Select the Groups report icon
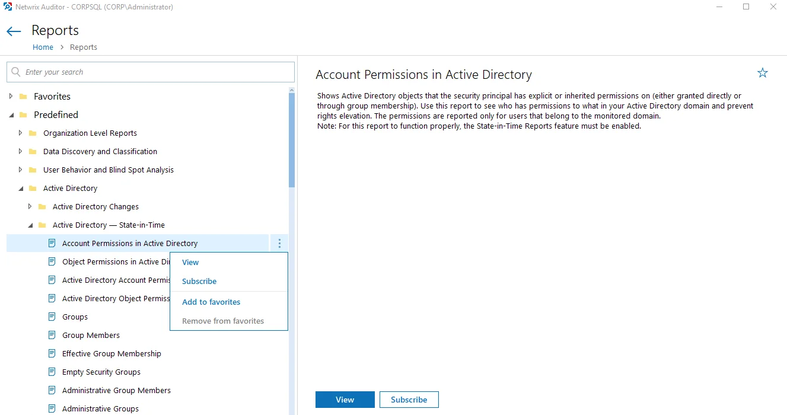787x415 pixels. [x=52, y=317]
